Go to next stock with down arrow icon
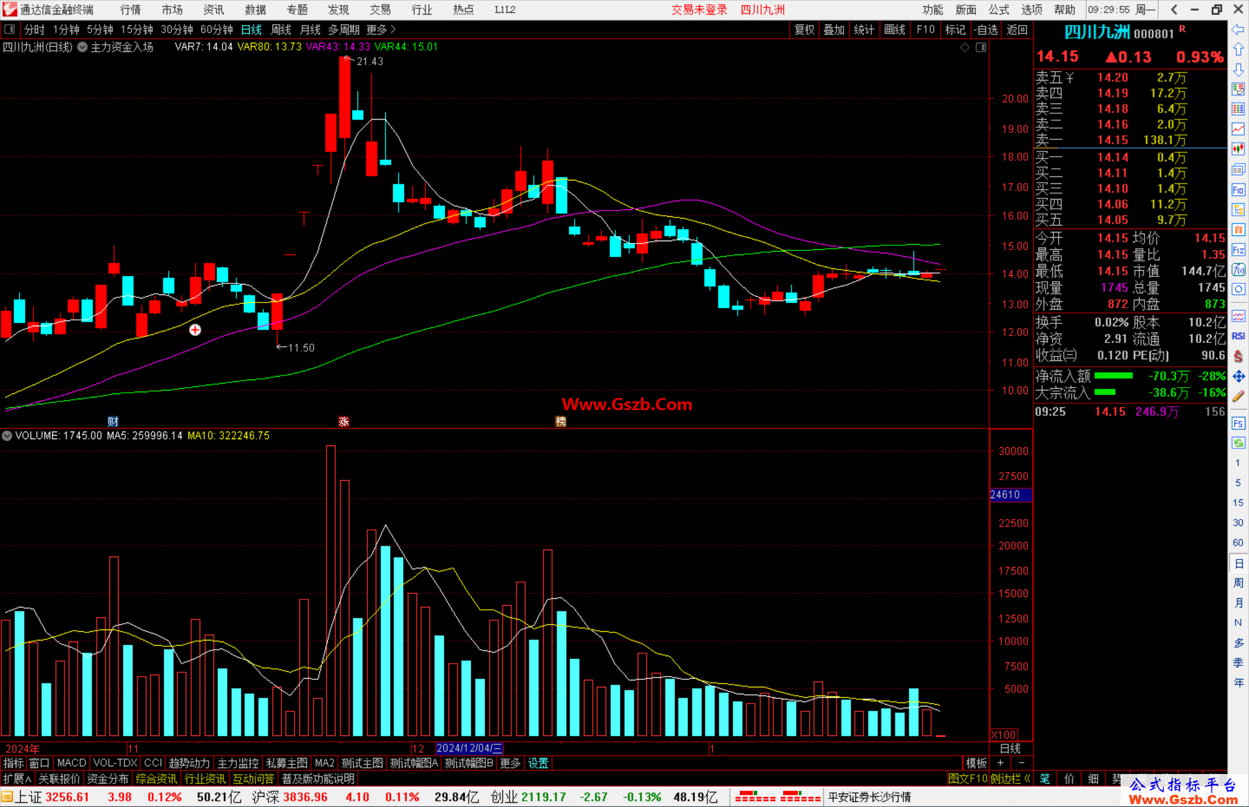The height and width of the screenshot is (807, 1249). [1238, 70]
